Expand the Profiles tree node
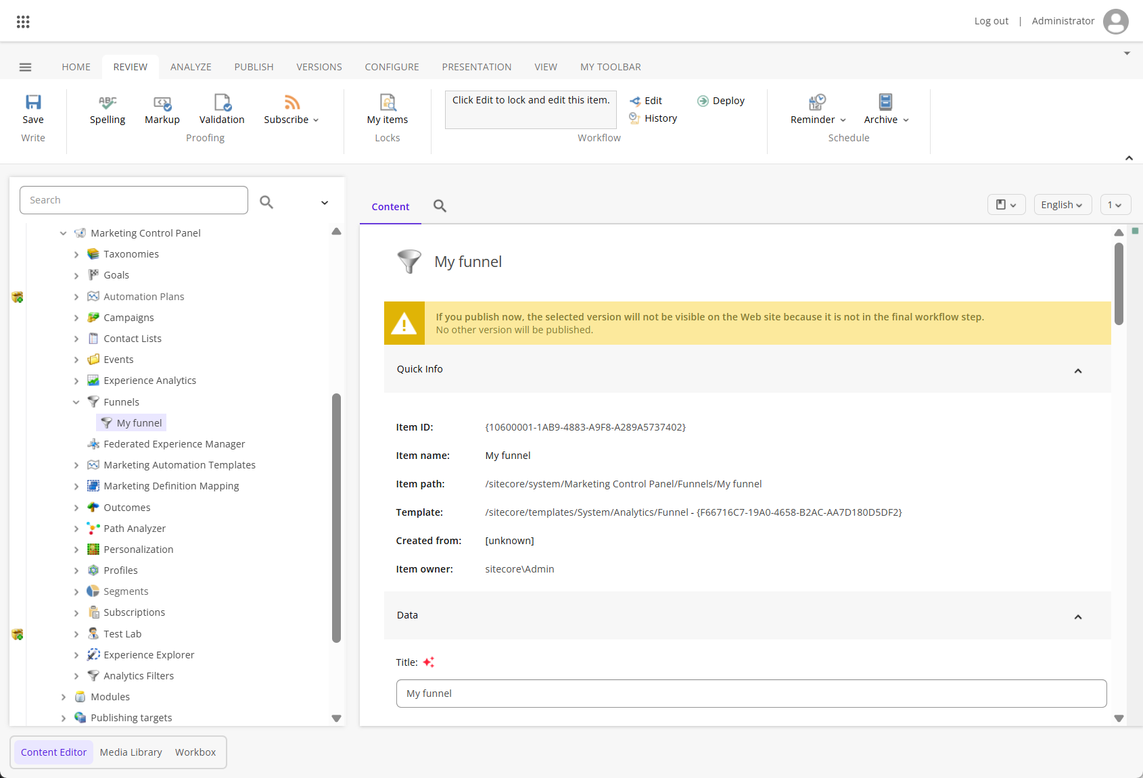Image resolution: width=1143 pixels, height=778 pixels. click(x=76, y=570)
